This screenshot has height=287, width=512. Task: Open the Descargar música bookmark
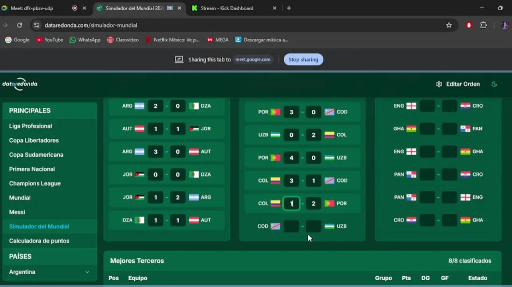(x=262, y=40)
